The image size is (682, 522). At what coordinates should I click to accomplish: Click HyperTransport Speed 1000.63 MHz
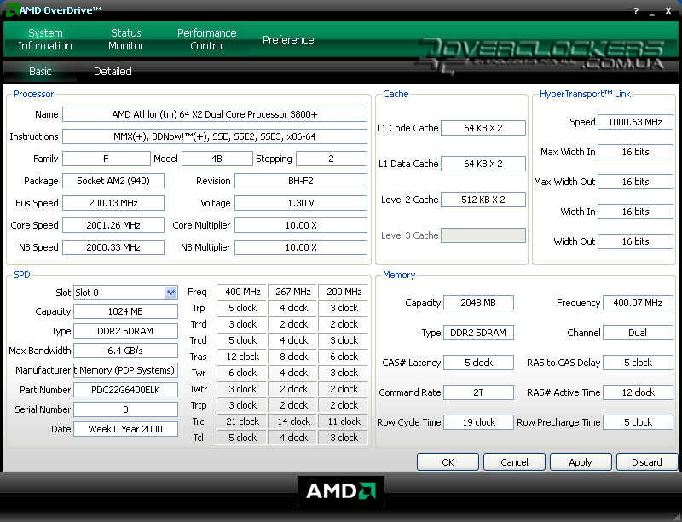click(x=635, y=122)
